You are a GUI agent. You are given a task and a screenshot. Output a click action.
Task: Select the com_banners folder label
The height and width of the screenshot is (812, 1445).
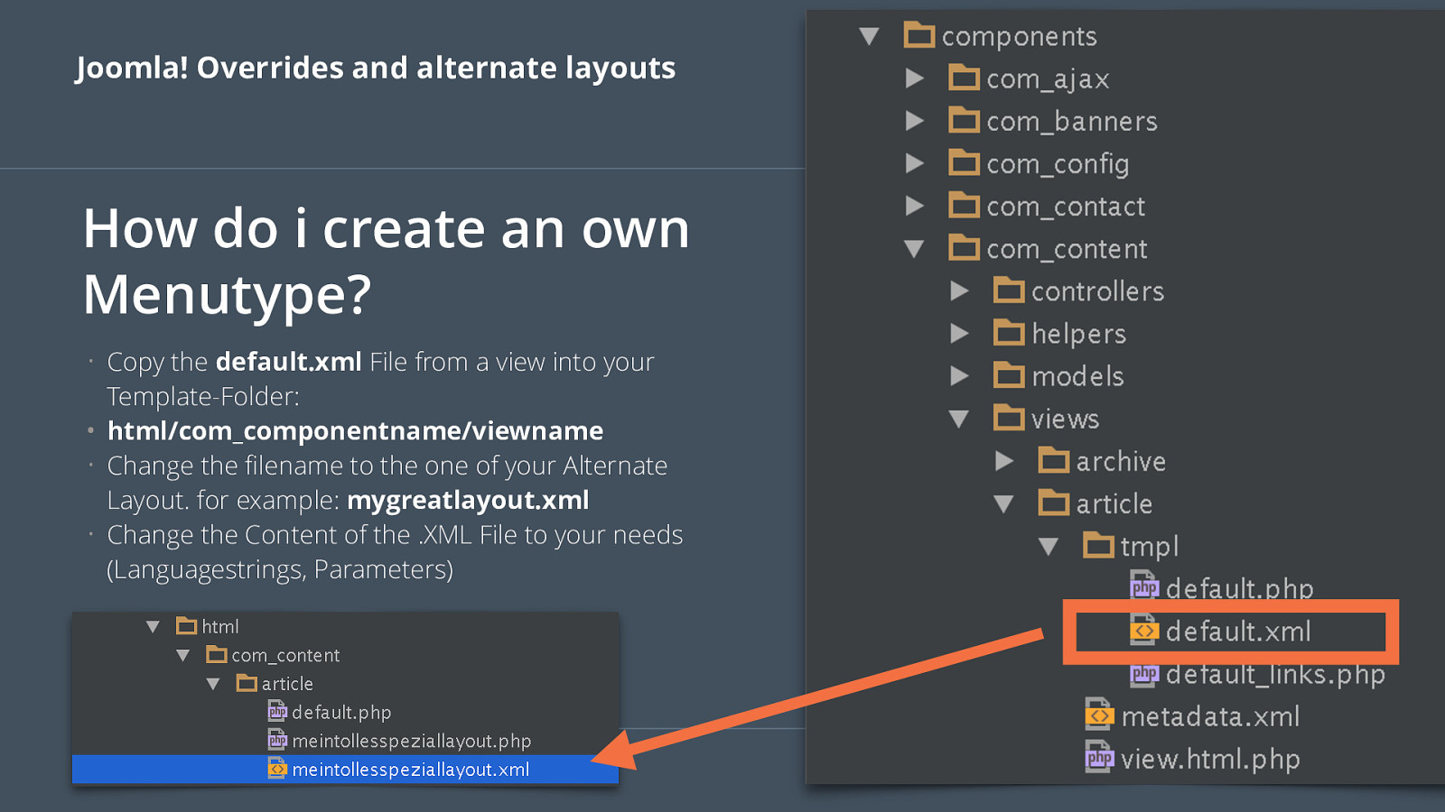pyautogui.click(x=1071, y=121)
